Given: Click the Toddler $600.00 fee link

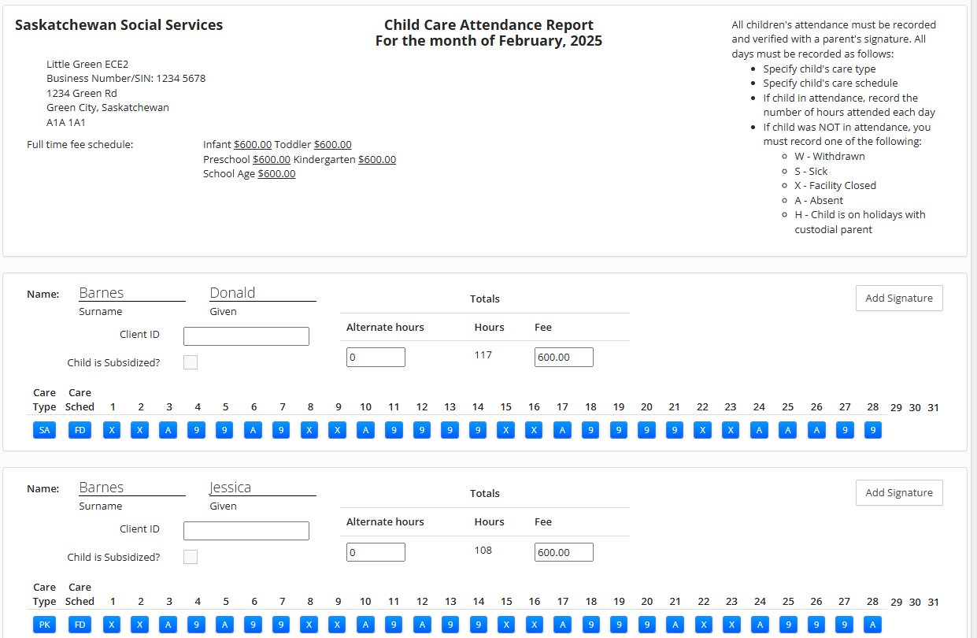Looking at the screenshot, I should [x=332, y=145].
